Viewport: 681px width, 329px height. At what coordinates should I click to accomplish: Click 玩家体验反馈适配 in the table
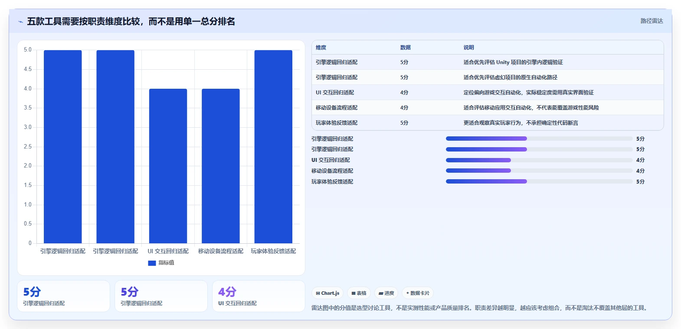(337, 123)
